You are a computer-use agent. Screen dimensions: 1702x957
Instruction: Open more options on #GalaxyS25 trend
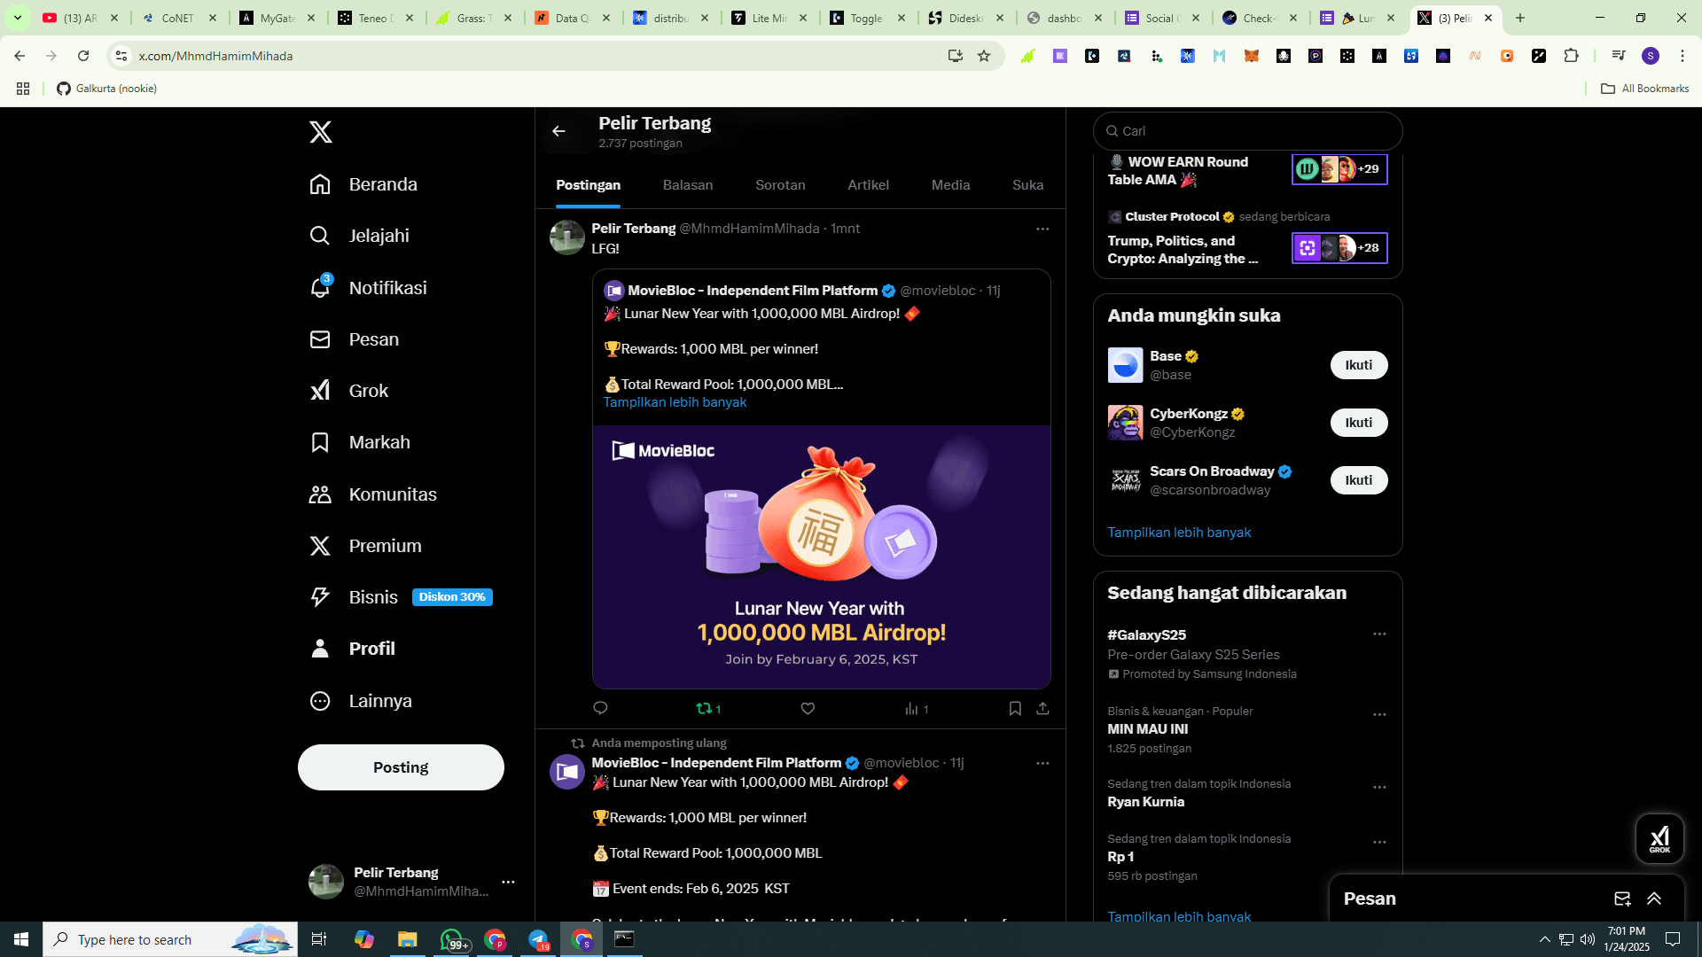point(1379,634)
